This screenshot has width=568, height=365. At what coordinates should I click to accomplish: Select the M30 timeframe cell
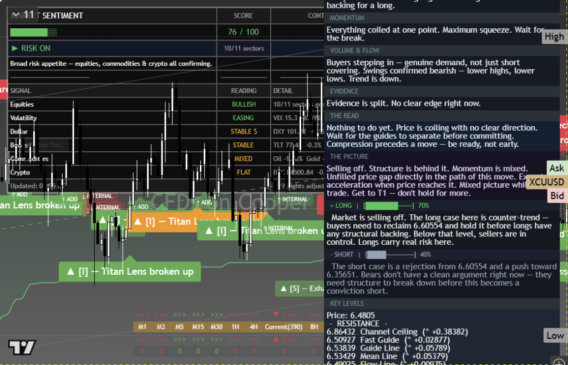pyautogui.click(x=217, y=327)
